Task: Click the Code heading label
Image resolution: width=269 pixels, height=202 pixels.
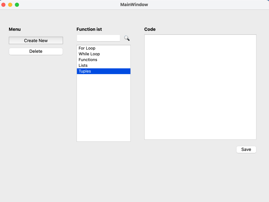Action: click(x=150, y=29)
